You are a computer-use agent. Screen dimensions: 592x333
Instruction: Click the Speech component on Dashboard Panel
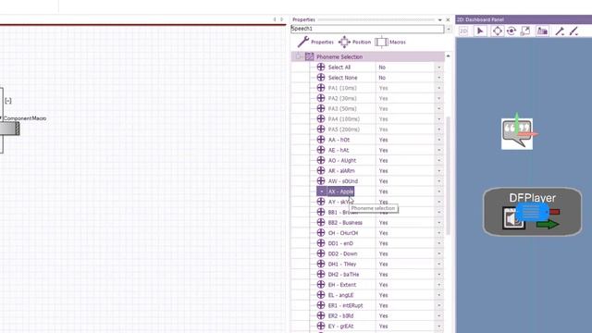pyautogui.click(x=517, y=133)
